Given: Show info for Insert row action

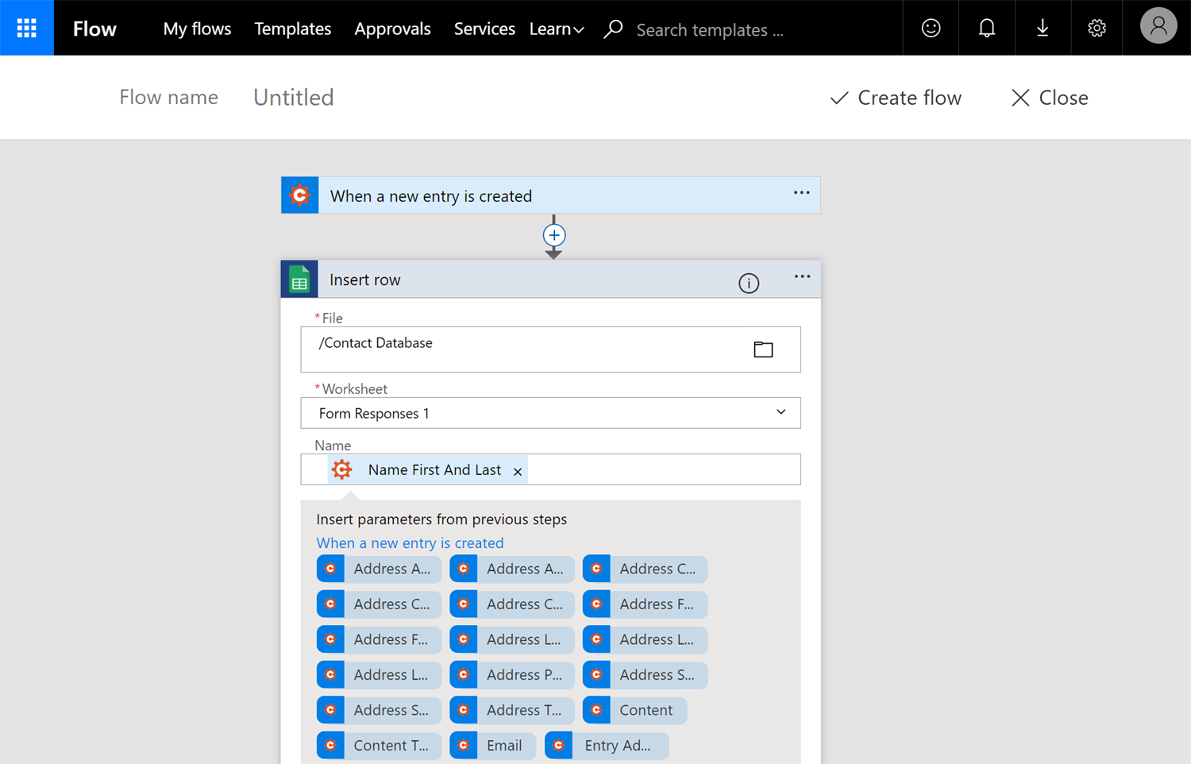Looking at the screenshot, I should coord(748,284).
